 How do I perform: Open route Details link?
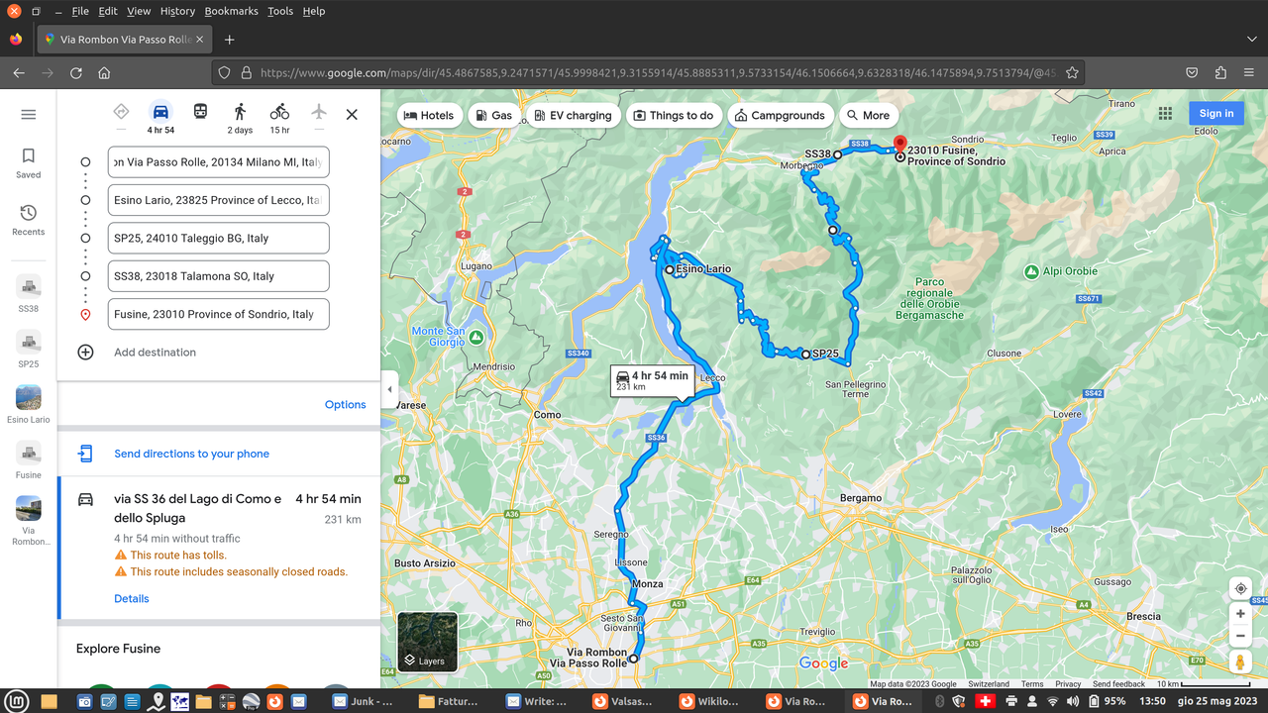click(132, 599)
